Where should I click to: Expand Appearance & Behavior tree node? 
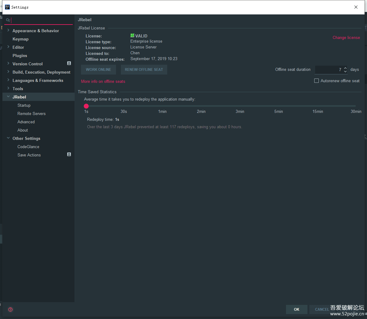click(x=8, y=30)
